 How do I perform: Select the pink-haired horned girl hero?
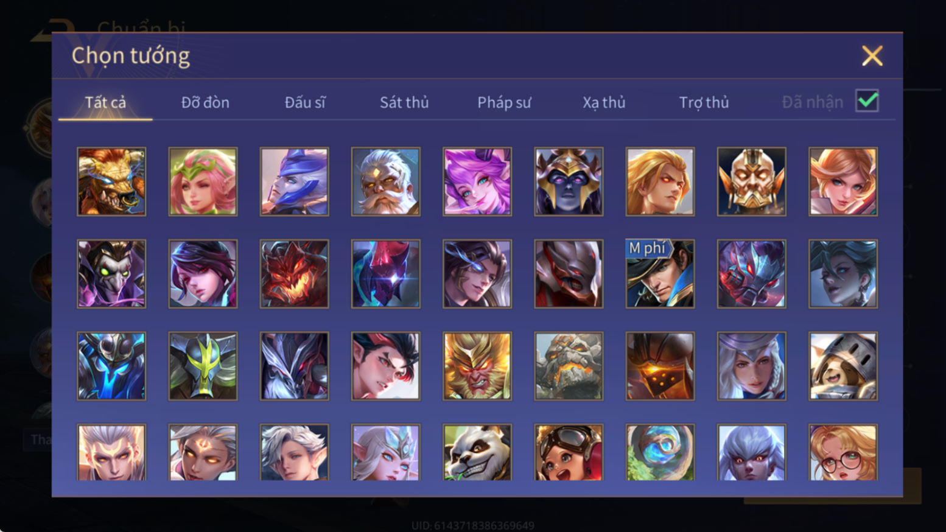coord(477,181)
